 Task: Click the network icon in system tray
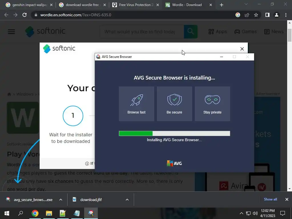(248, 213)
